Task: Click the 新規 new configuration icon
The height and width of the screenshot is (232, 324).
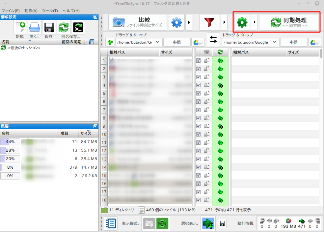Action: (x=20, y=27)
